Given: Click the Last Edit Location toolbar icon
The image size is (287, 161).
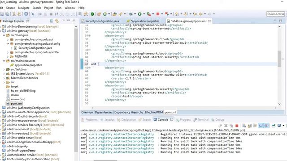Looking at the screenshot, I should [195, 14].
